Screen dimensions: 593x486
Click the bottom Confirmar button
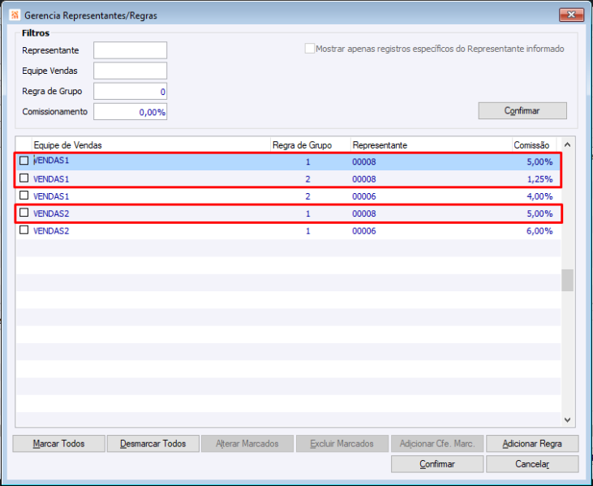(437, 464)
